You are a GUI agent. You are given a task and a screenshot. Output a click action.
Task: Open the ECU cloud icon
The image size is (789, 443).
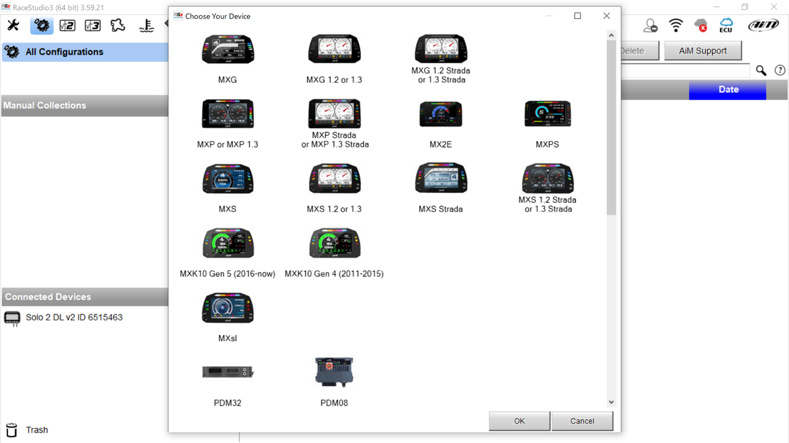[x=726, y=25]
